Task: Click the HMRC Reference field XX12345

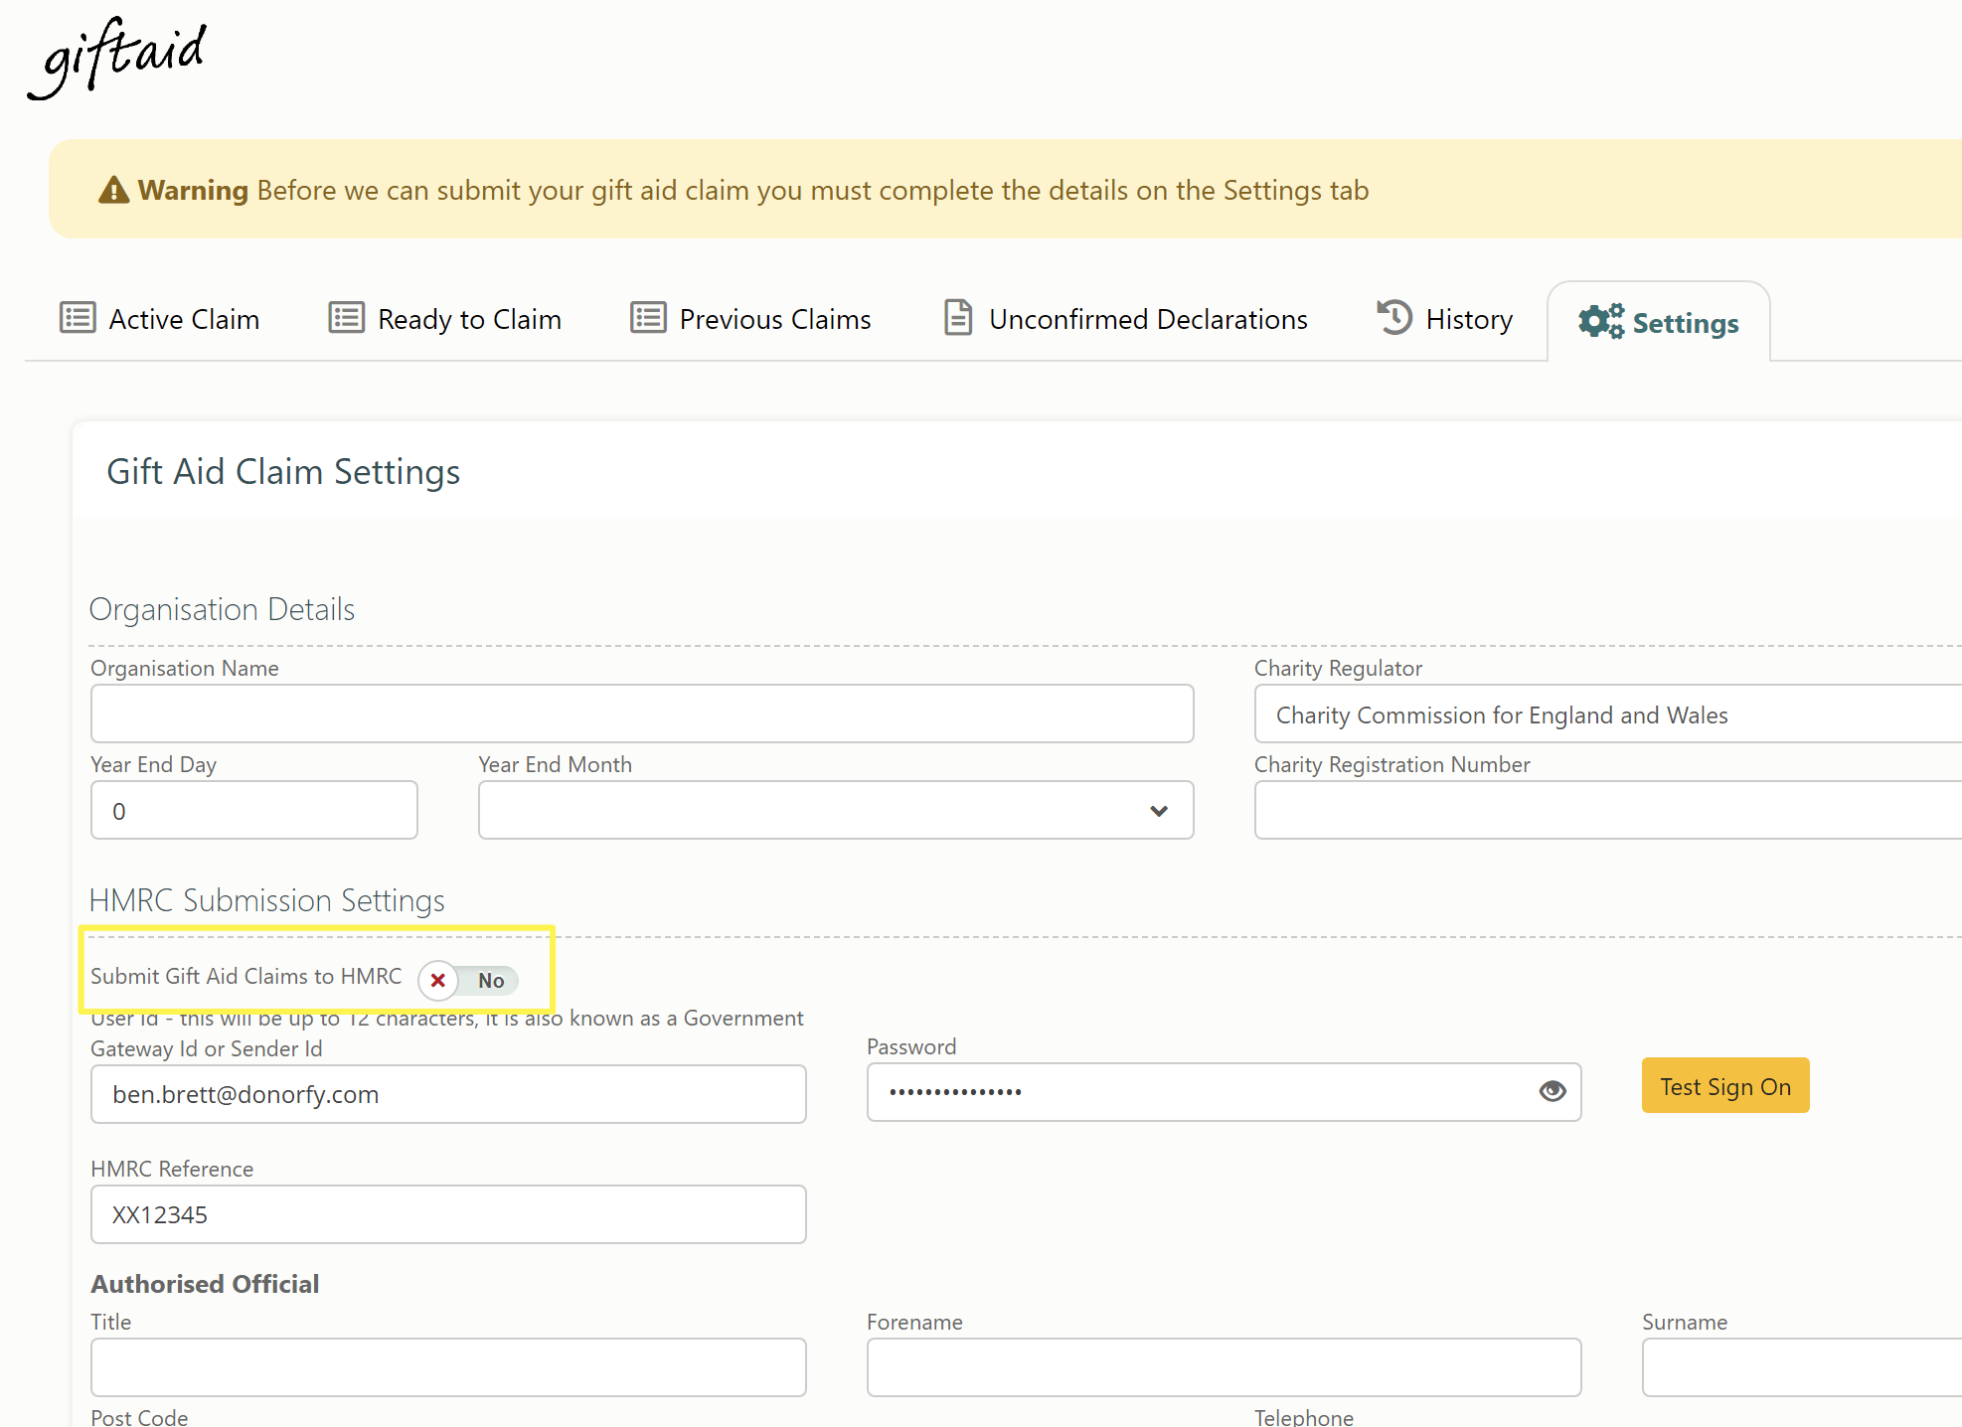Action: (x=448, y=1214)
